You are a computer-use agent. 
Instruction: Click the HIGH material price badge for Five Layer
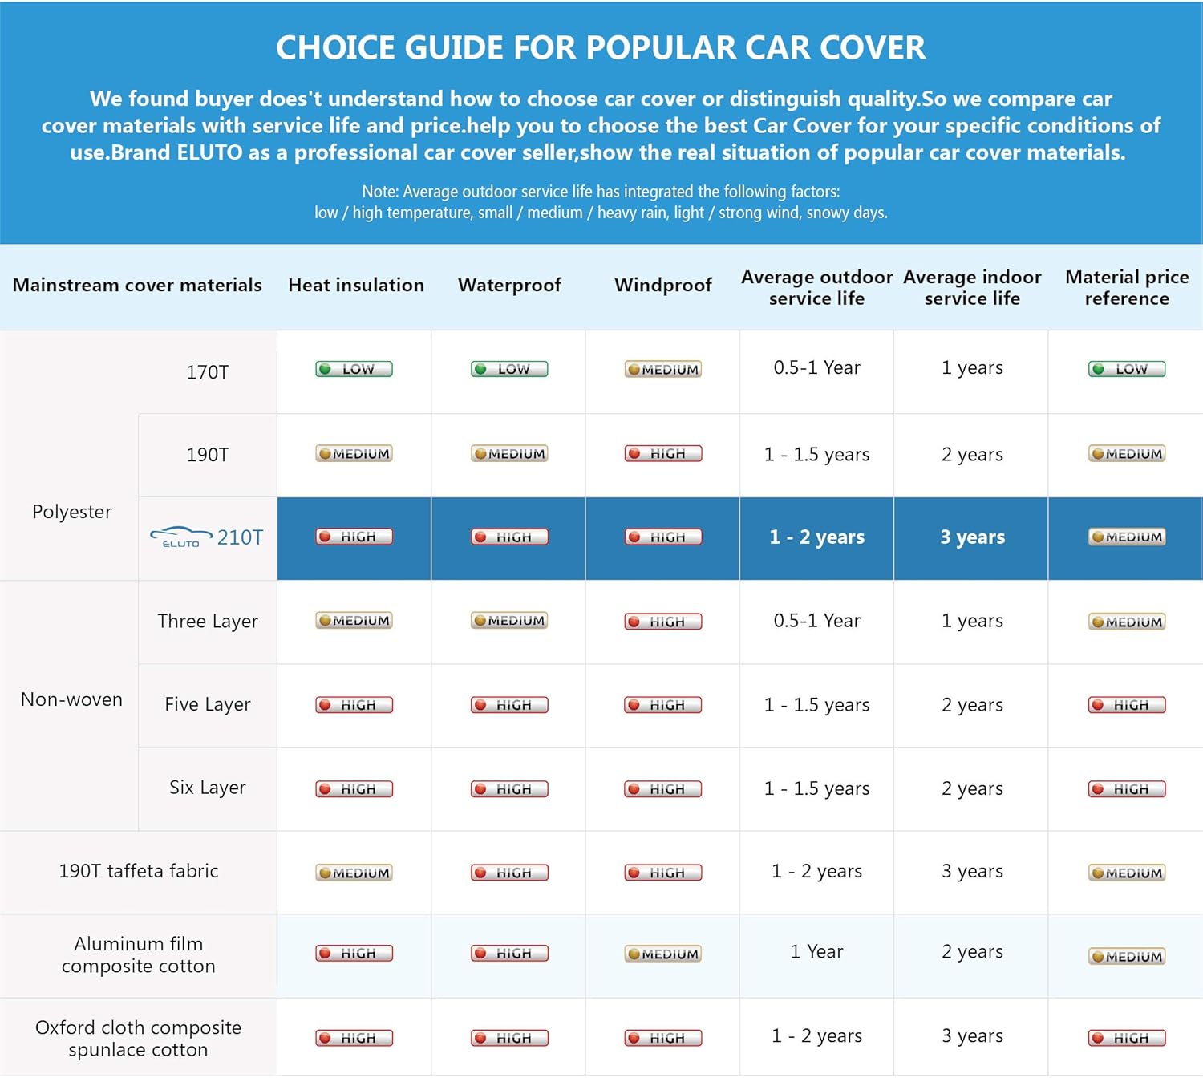[x=1127, y=705]
